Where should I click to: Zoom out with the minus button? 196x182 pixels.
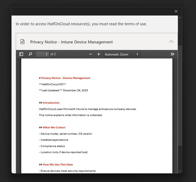coord(91,54)
